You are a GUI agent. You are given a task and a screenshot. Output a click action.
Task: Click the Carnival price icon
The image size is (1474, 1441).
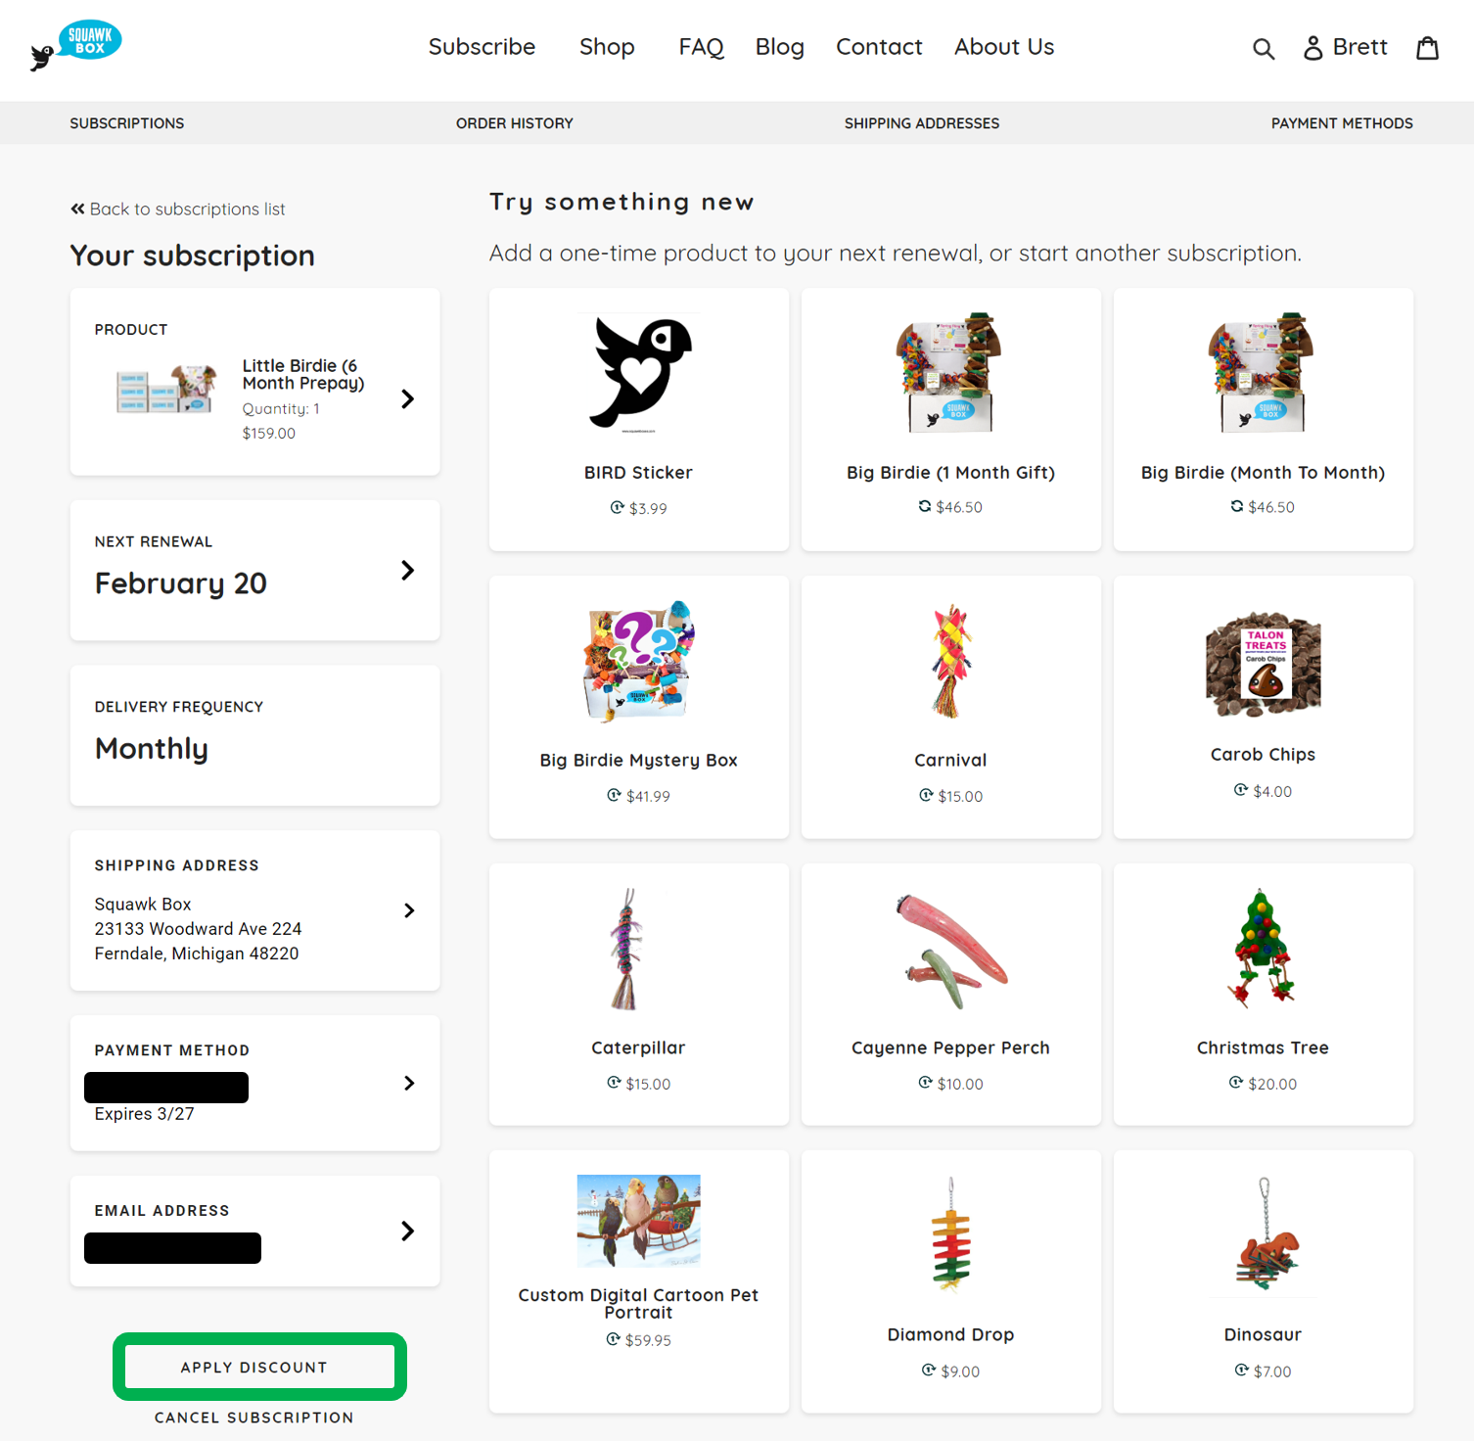point(926,795)
